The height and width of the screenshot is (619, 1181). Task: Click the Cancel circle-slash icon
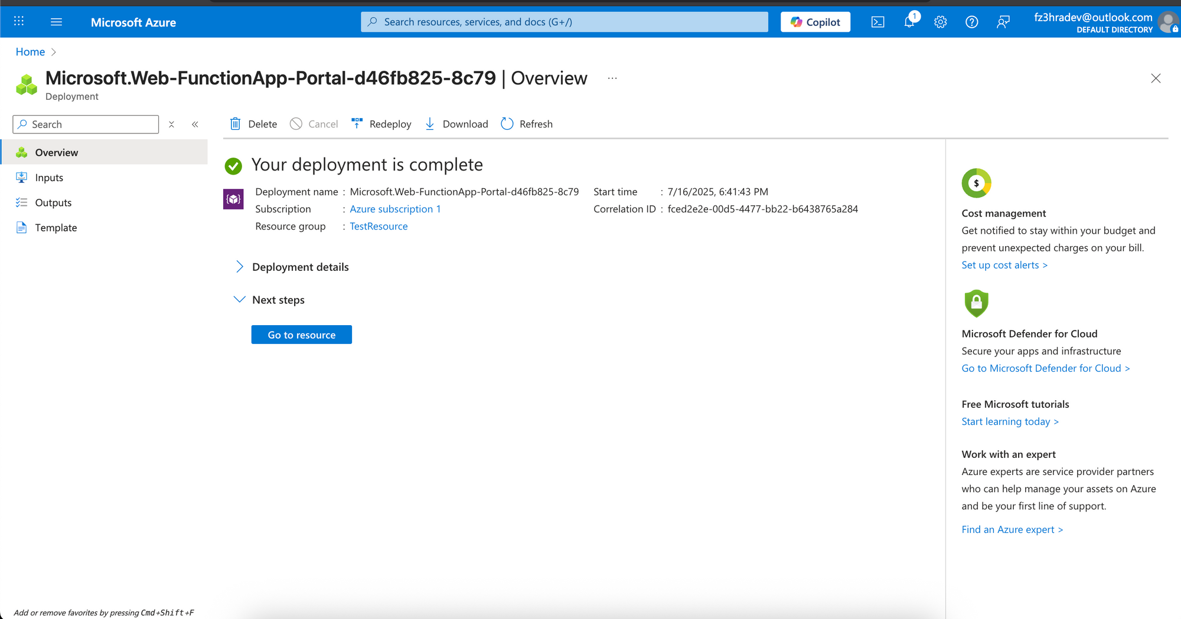pyautogui.click(x=296, y=124)
